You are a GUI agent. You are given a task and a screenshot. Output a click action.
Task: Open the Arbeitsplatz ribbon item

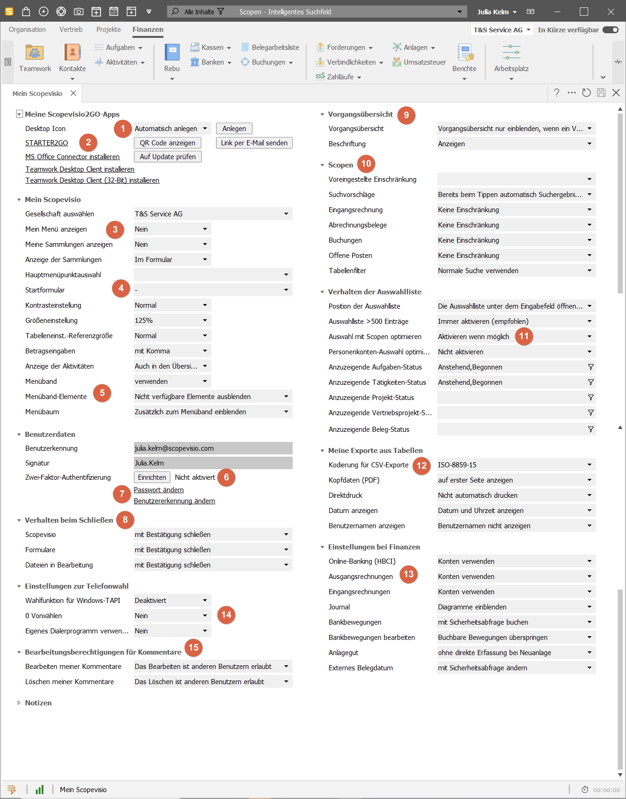[511, 62]
